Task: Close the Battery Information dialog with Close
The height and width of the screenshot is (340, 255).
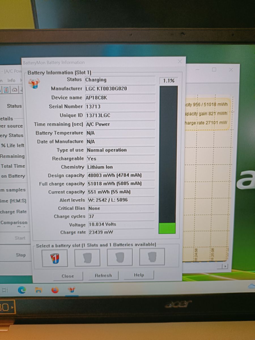Action: point(68,276)
